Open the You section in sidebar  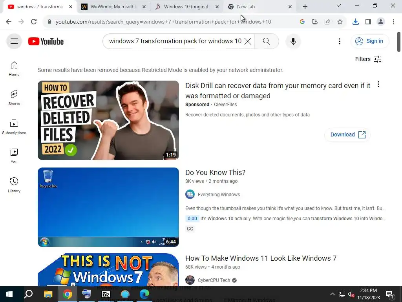14,156
